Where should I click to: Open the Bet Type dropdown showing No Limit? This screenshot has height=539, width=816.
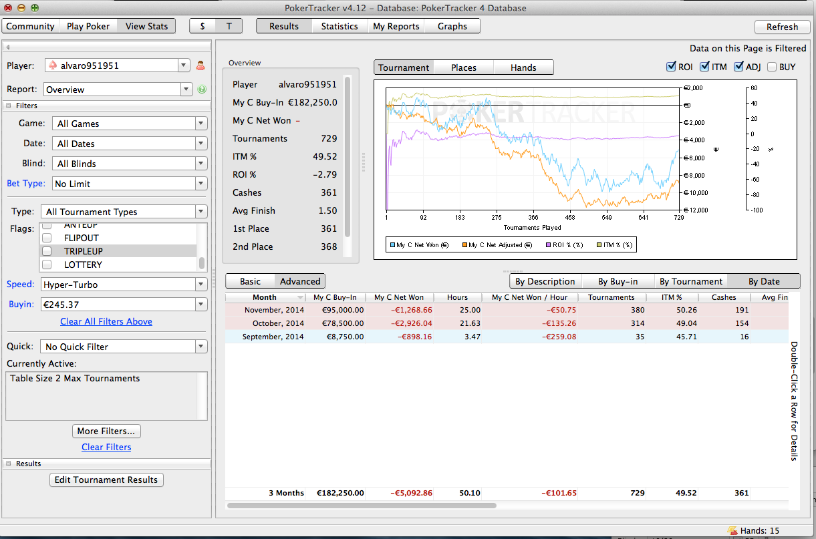pos(201,184)
